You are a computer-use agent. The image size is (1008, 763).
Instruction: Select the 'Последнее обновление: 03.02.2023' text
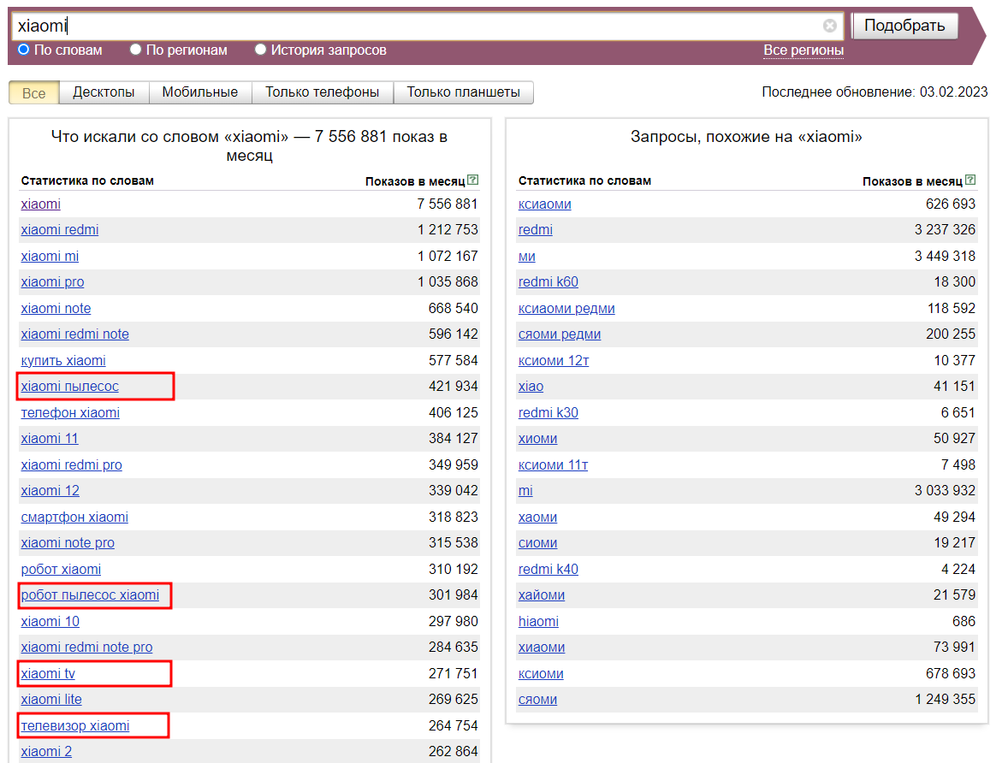pos(875,92)
